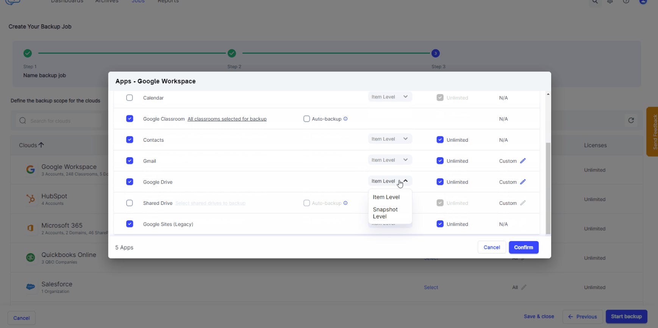
Task: Choose Snapshot Level from the dropdown list
Action: [385, 213]
